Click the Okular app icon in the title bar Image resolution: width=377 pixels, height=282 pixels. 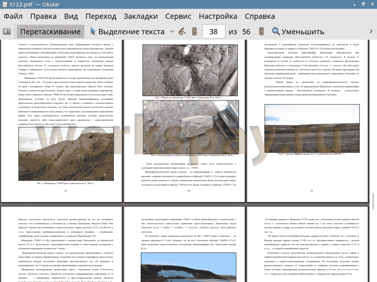coord(4,4)
